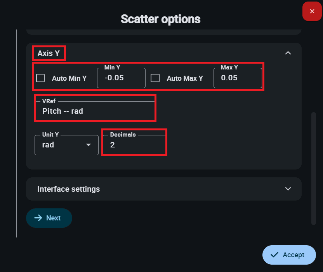Click the checkmark icon on Accept button

pyautogui.click(x=274, y=255)
